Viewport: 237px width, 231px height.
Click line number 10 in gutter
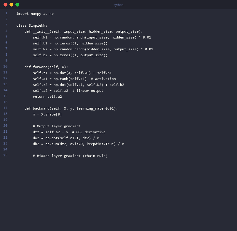coord(5,66)
